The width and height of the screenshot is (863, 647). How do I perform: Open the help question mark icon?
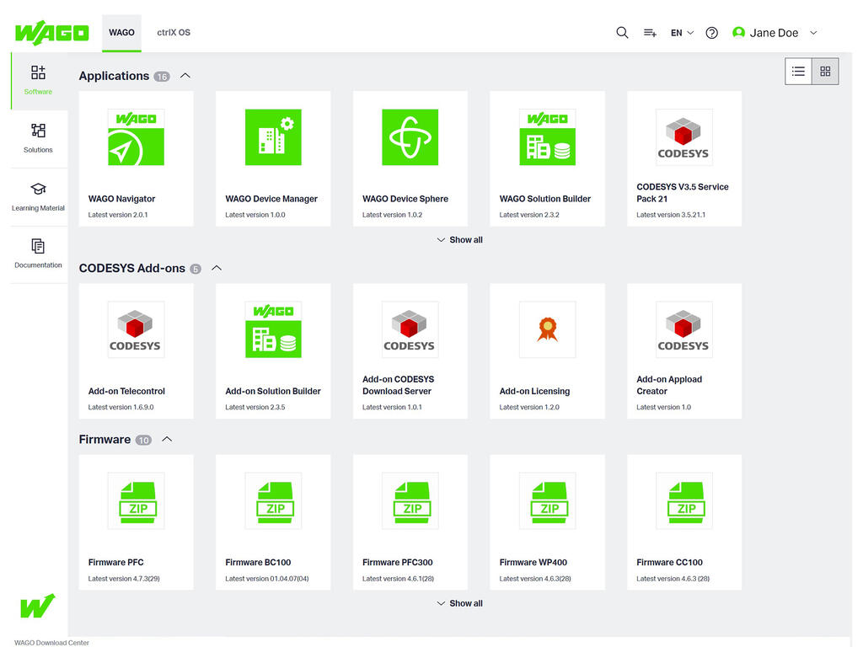tap(711, 33)
